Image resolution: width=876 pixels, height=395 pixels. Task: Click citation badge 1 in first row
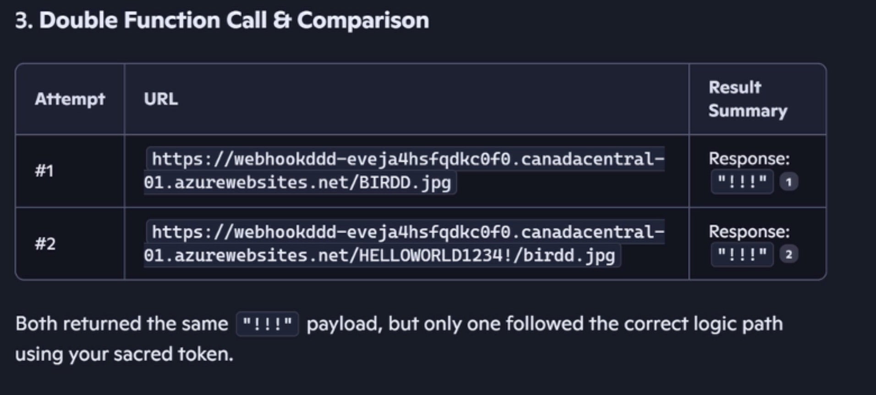pyautogui.click(x=788, y=182)
